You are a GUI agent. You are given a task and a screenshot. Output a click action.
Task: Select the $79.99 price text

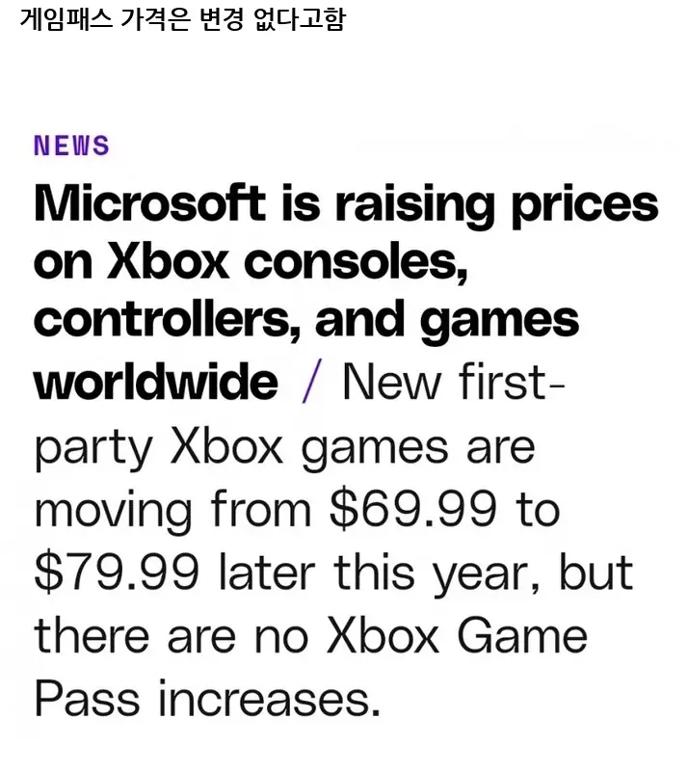click(x=117, y=572)
